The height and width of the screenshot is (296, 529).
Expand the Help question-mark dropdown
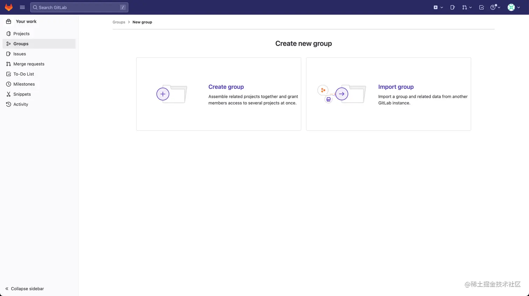click(x=495, y=7)
